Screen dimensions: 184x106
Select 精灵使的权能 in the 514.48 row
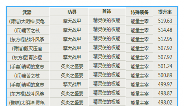(x=107, y=29)
